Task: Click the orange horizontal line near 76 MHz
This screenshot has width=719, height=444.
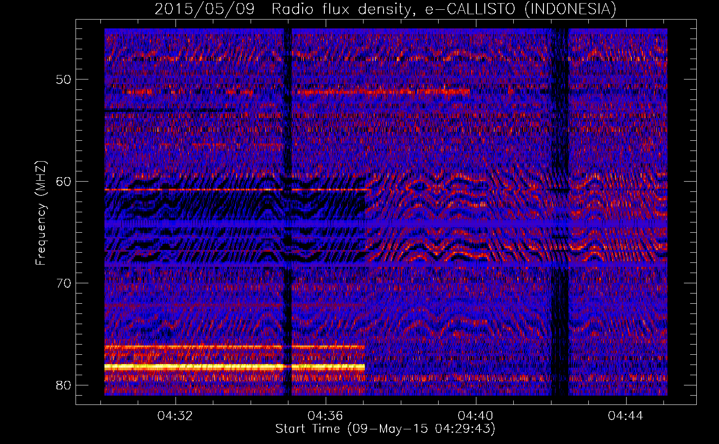Action: tap(235, 347)
